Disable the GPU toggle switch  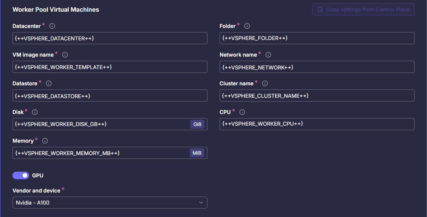coord(21,175)
